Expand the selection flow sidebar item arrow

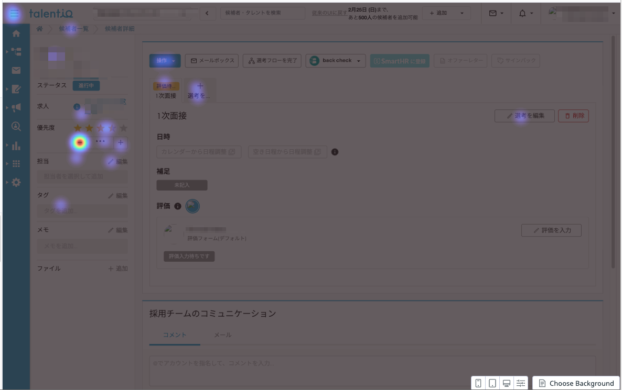tap(7, 52)
